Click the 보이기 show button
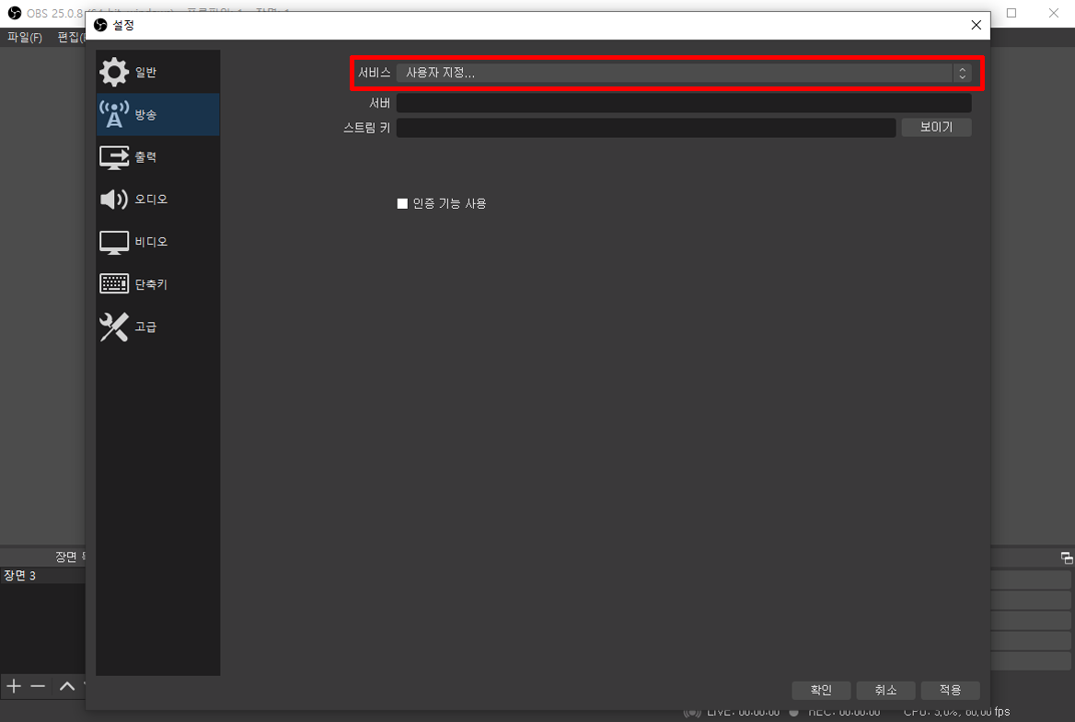 (x=936, y=128)
